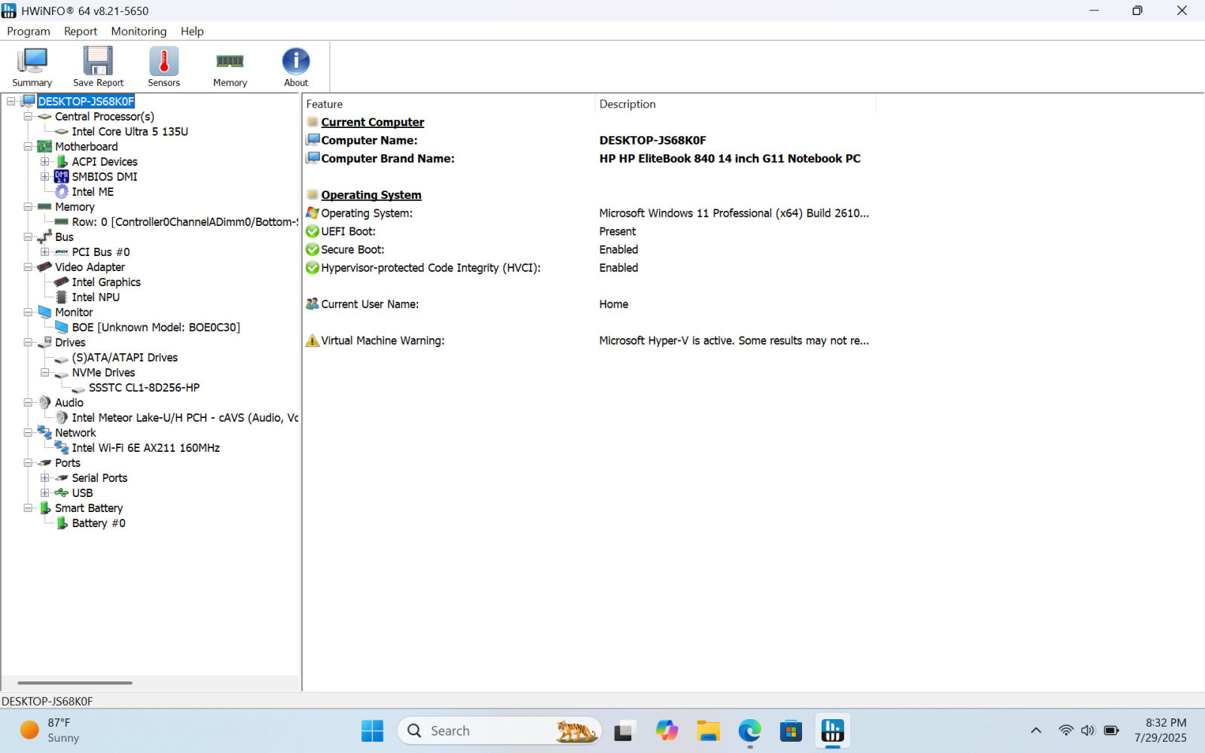Expand the Serial Ports node
Viewport: 1205px width, 753px height.
coord(45,478)
